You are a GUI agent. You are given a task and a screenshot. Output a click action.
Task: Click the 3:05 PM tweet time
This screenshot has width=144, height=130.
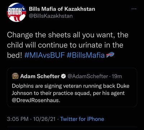click(18, 119)
